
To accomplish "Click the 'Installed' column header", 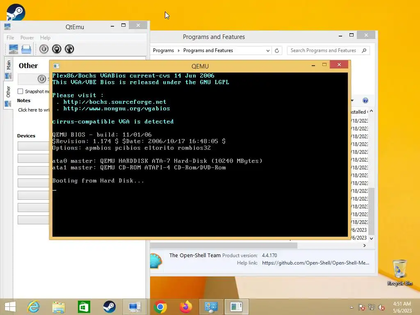I will coord(359,112).
